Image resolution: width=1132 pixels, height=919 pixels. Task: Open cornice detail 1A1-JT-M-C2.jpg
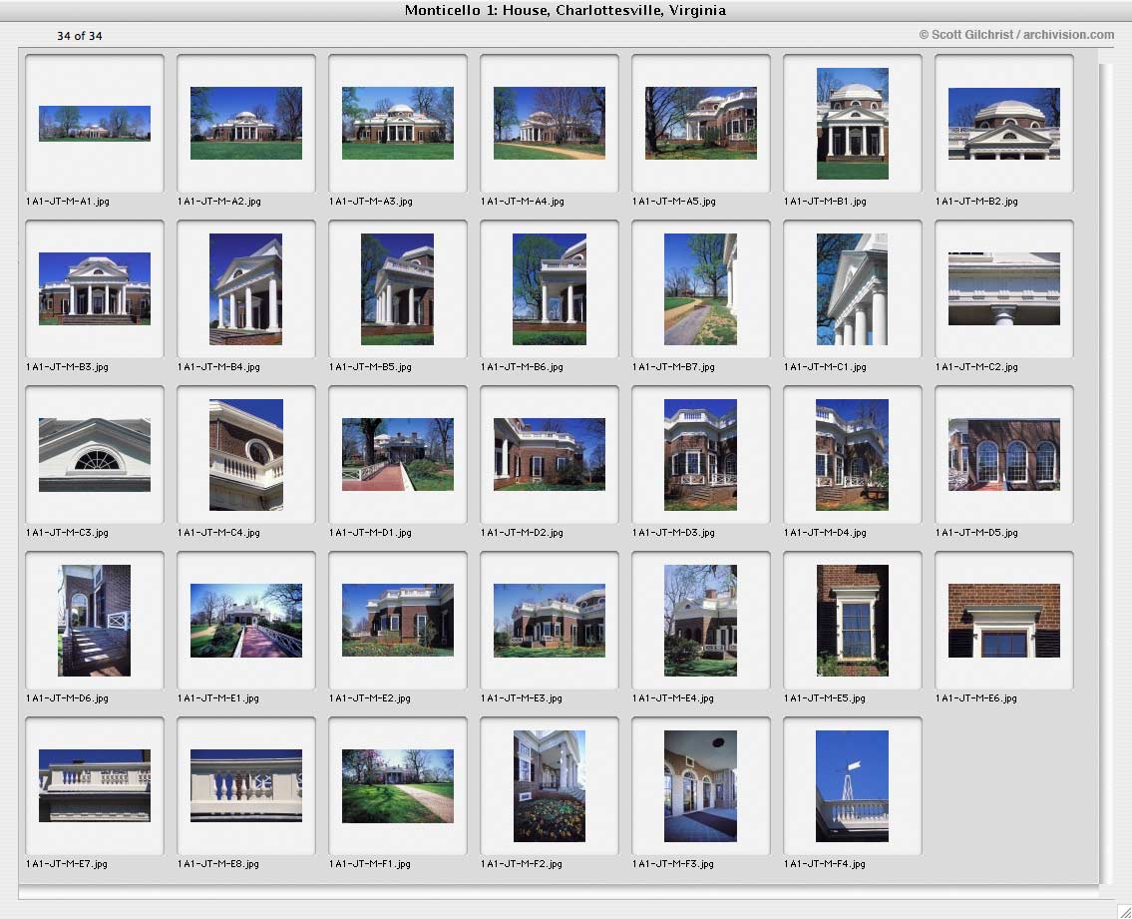pyautogui.click(x=1004, y=289)
